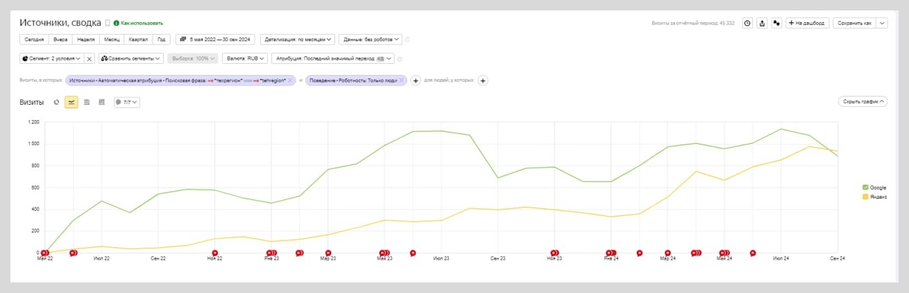Click the export/share report icon
909x293 pixels.
pos(762,23)
